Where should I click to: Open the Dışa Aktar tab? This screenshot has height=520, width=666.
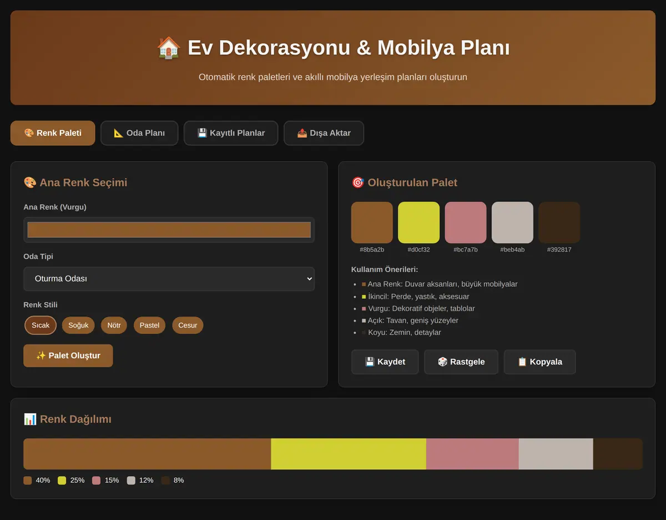pos(324,133)
